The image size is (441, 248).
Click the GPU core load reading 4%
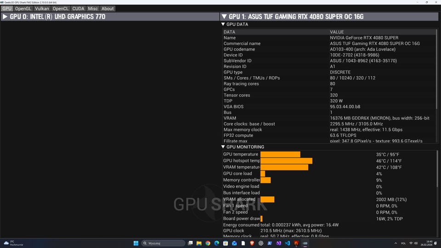pyautogui.click(x=379, y=174)
